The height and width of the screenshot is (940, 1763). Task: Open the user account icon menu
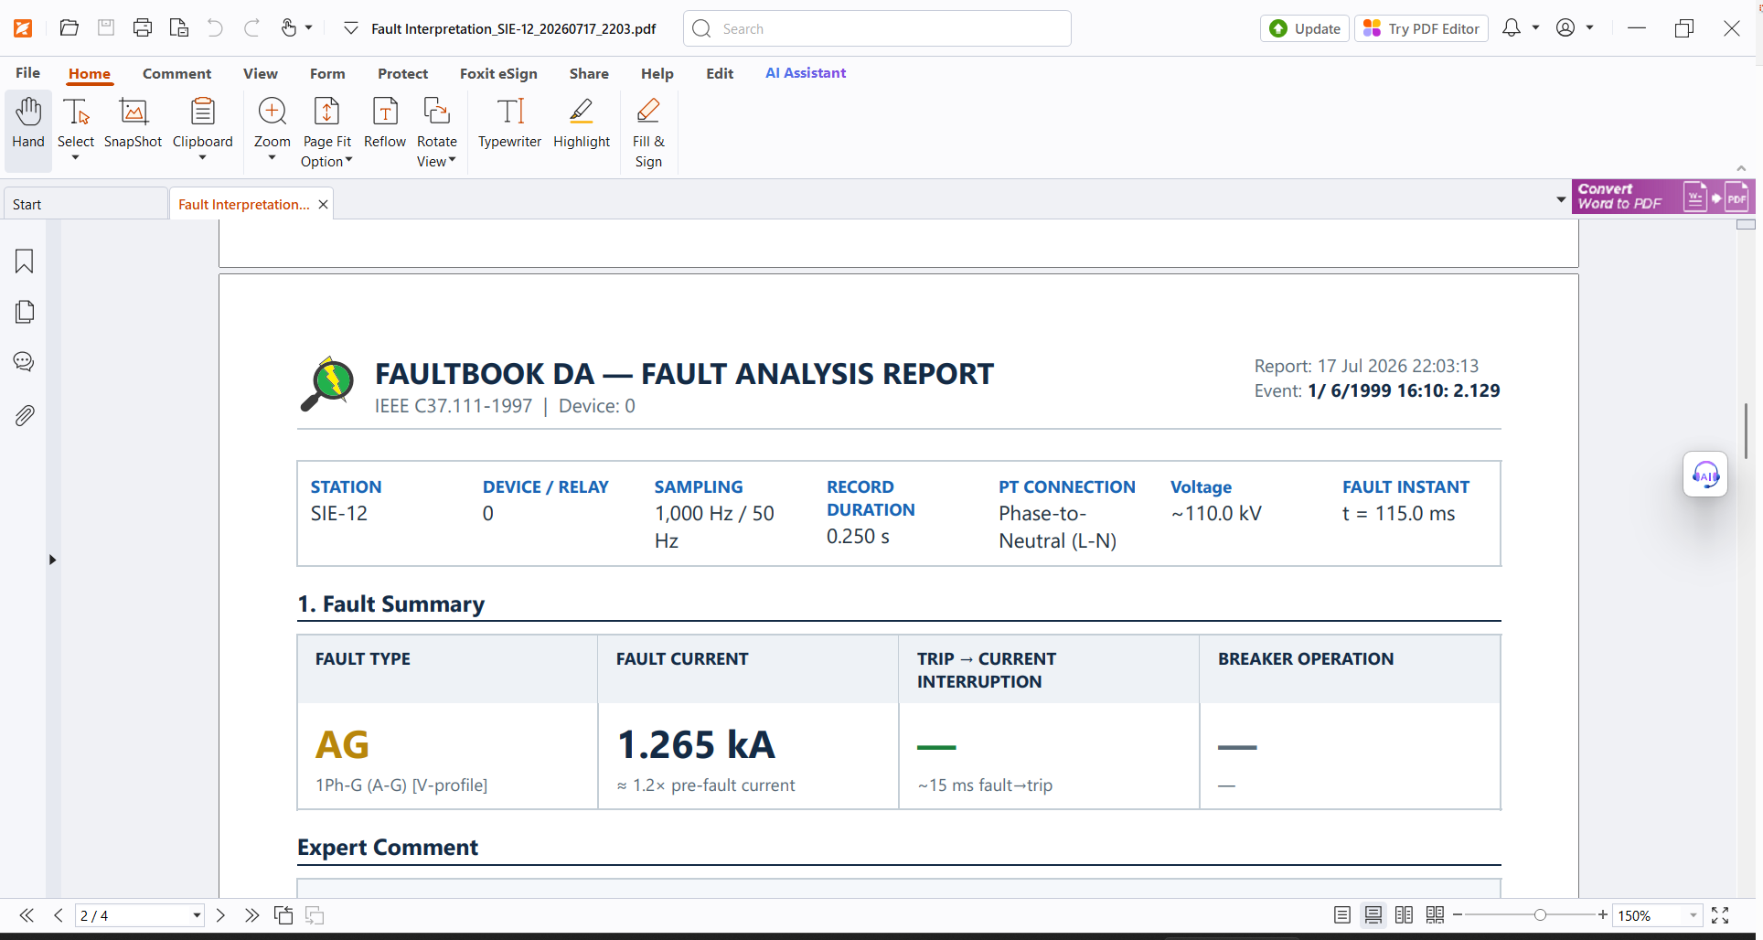point(1565,28)
